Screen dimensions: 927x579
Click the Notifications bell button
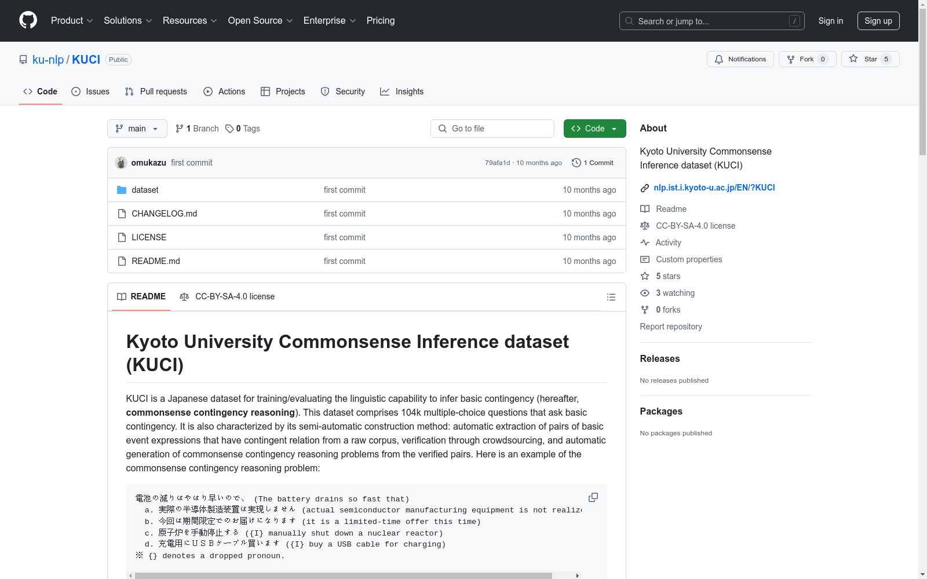[x=740, y=59]
